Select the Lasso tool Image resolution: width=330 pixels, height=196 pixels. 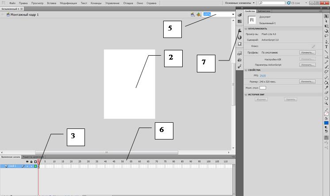[x=326, y=36]
